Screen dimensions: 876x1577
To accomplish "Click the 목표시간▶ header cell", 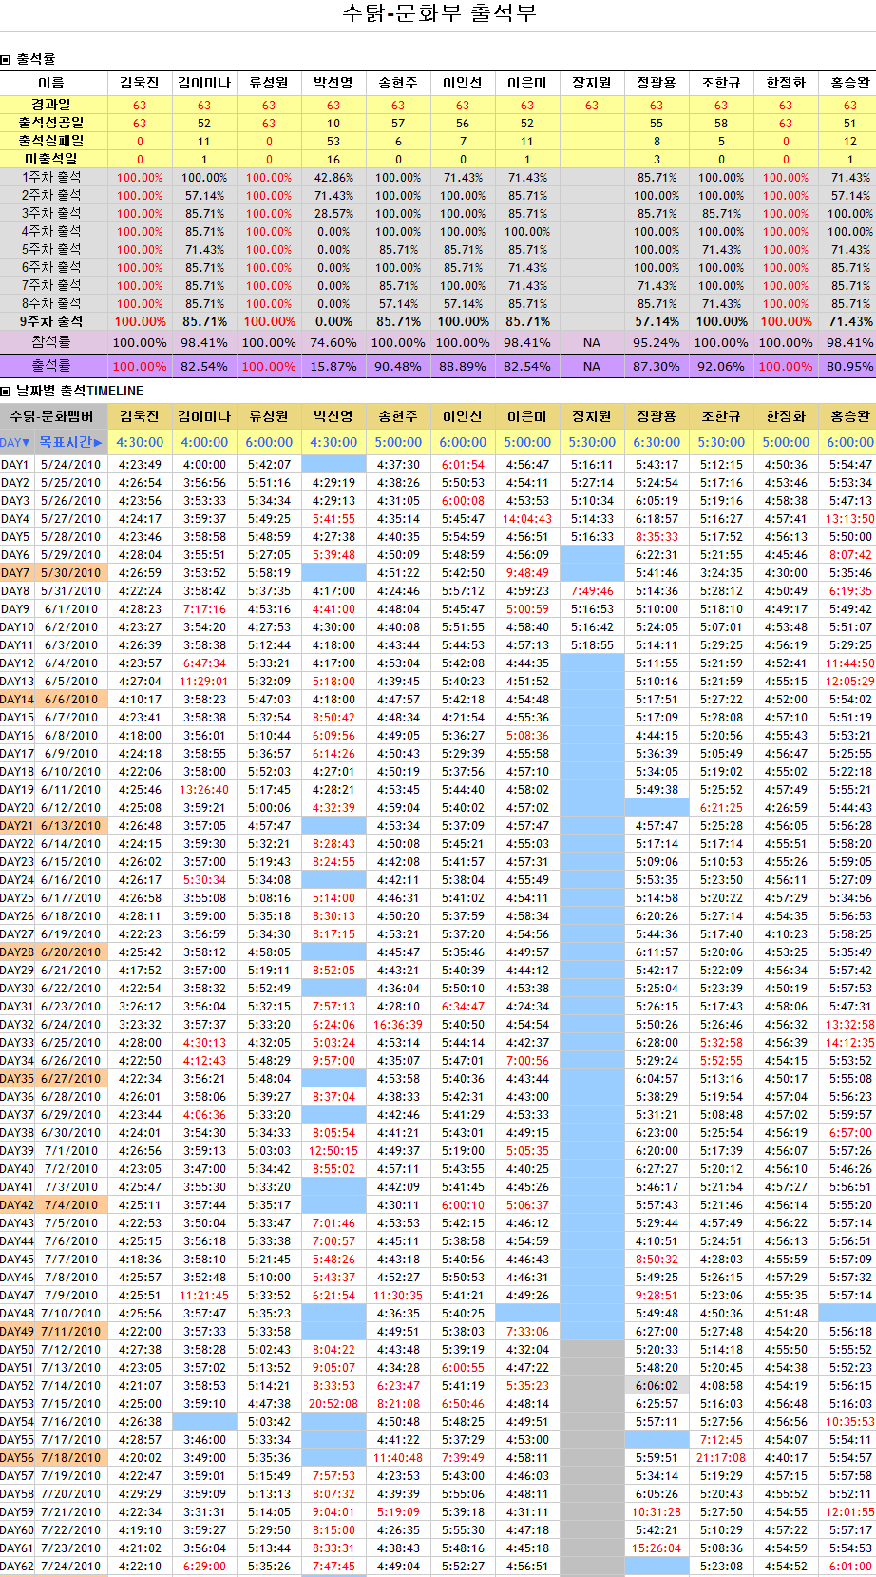I will pyautogui.click(x=70, y=442).
